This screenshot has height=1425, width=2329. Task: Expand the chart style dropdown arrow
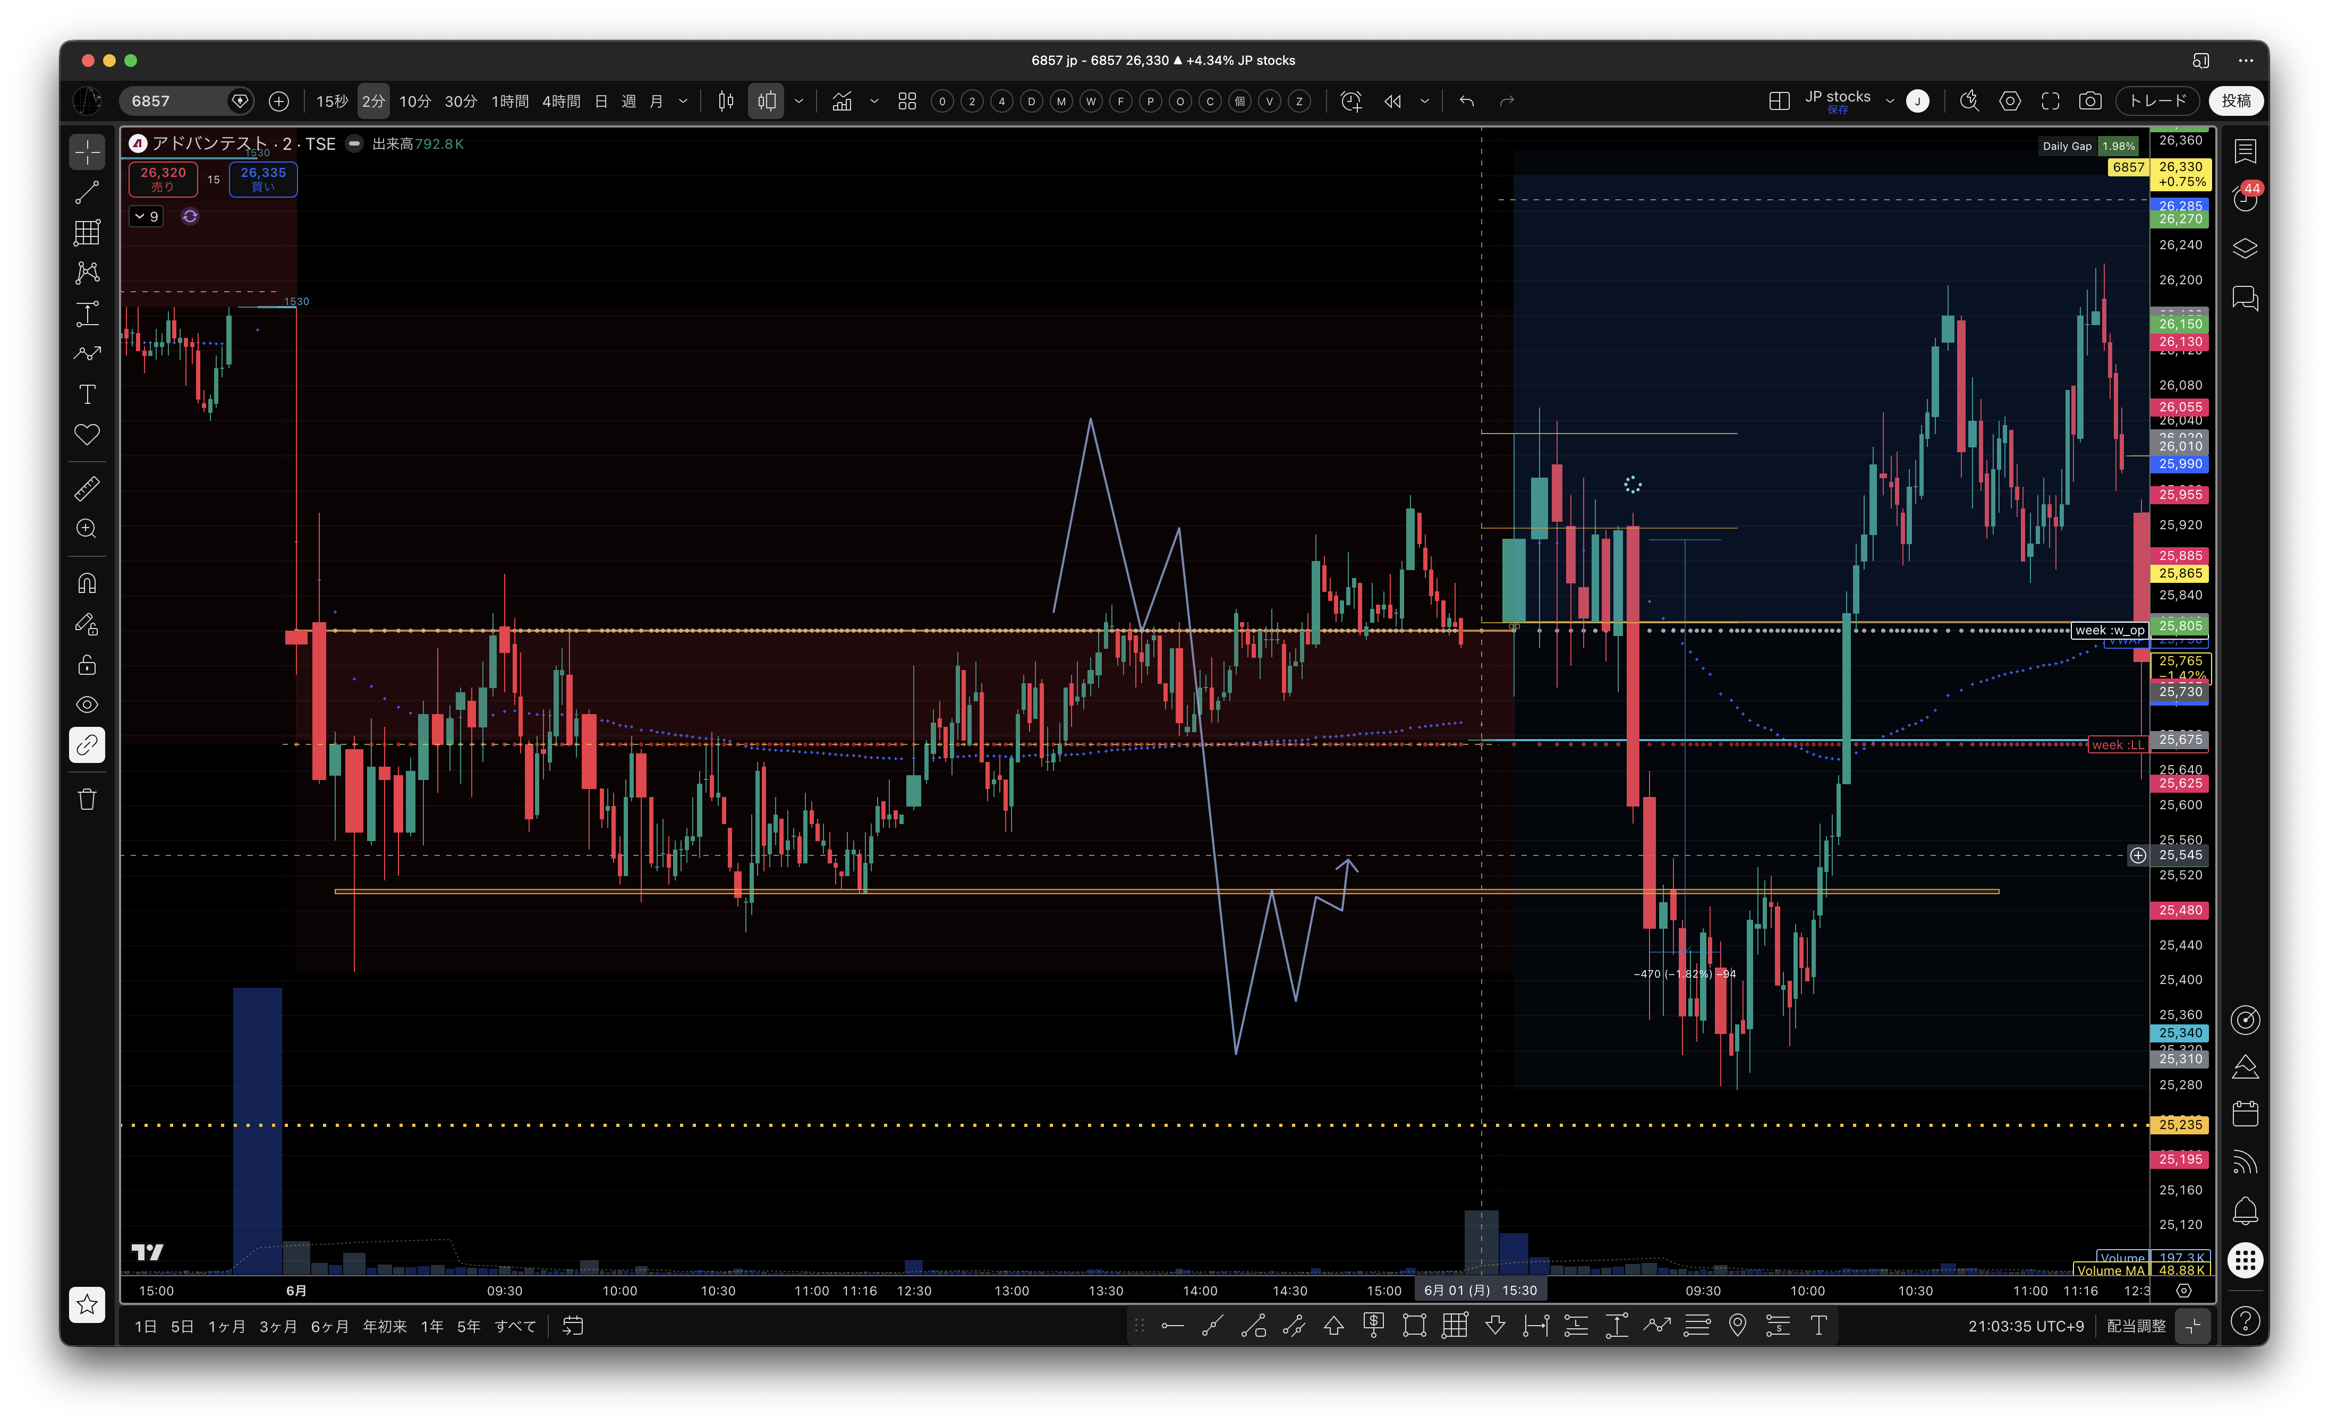pyautogui.click(x=798, y=101)
